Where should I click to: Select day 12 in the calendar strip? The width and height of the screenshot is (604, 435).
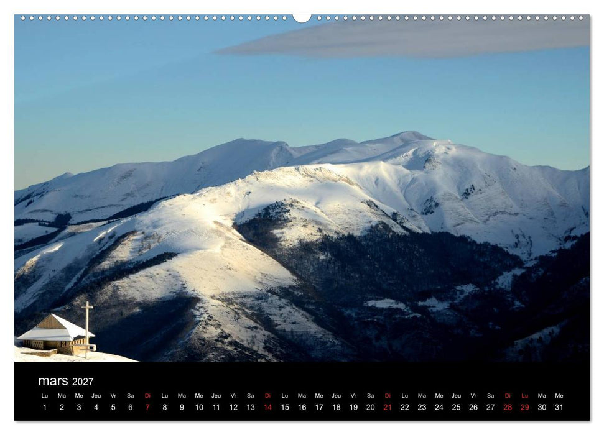(233, 407)
